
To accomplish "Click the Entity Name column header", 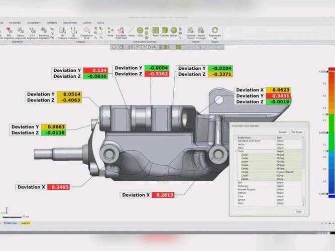I will (x=254, y=138).
